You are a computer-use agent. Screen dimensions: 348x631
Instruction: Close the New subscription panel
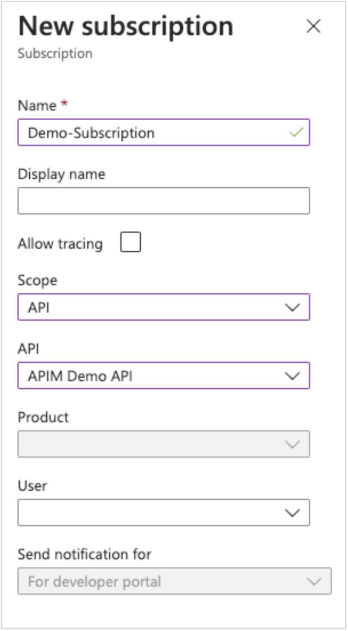pyautogui.click(x=313, y=27)
